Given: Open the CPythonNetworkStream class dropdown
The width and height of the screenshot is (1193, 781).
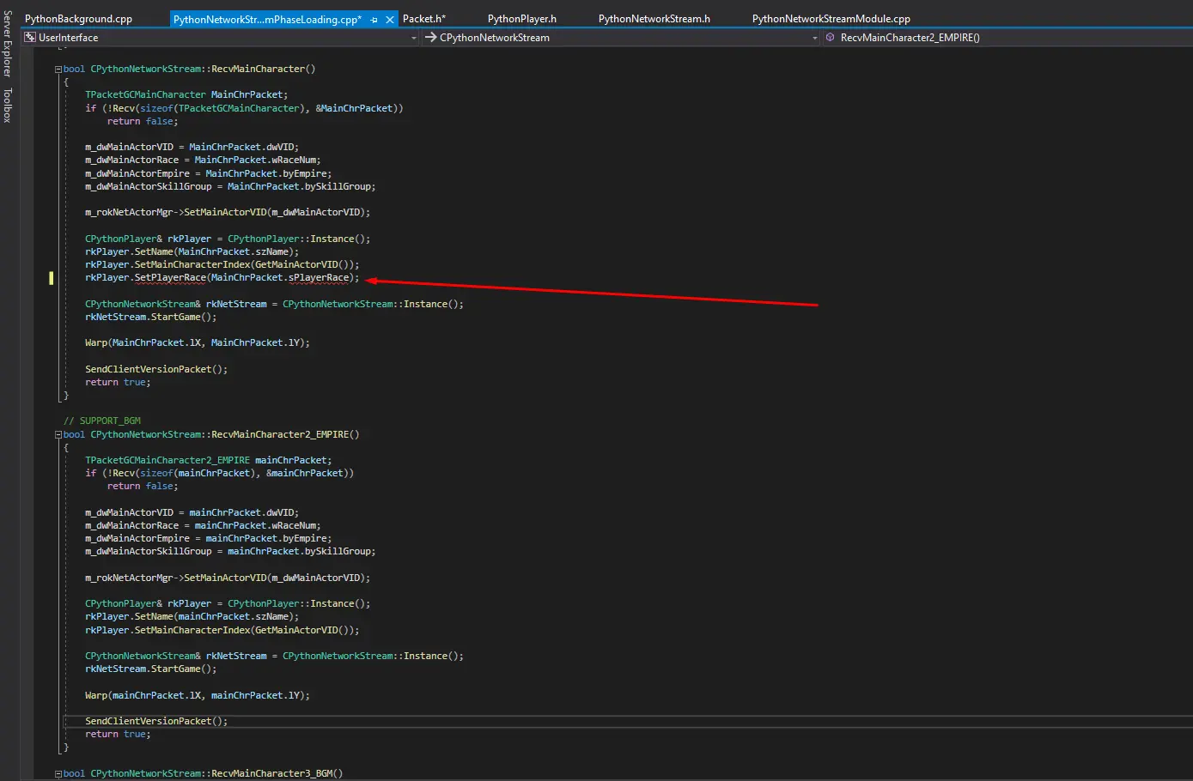Looking at the screenshot, I should pos(814,38).
